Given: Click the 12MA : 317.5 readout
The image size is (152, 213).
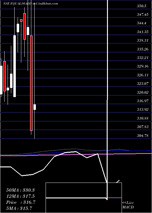Looking at the screenshot, I should coord(20,196).
